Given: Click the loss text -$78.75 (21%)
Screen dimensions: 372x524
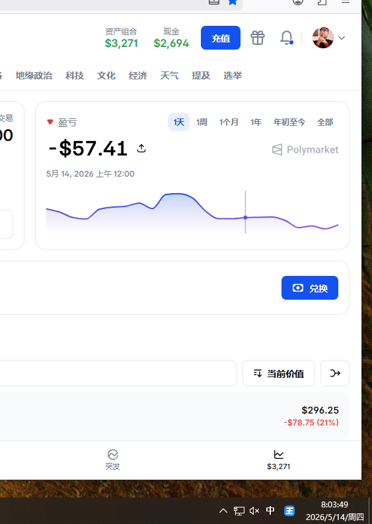Looking at the screenshot, I should [x=311, y=423].
